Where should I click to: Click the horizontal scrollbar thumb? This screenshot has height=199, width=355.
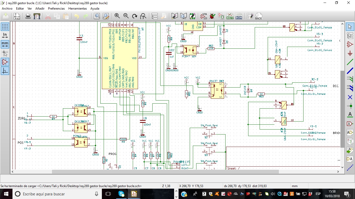165,172
